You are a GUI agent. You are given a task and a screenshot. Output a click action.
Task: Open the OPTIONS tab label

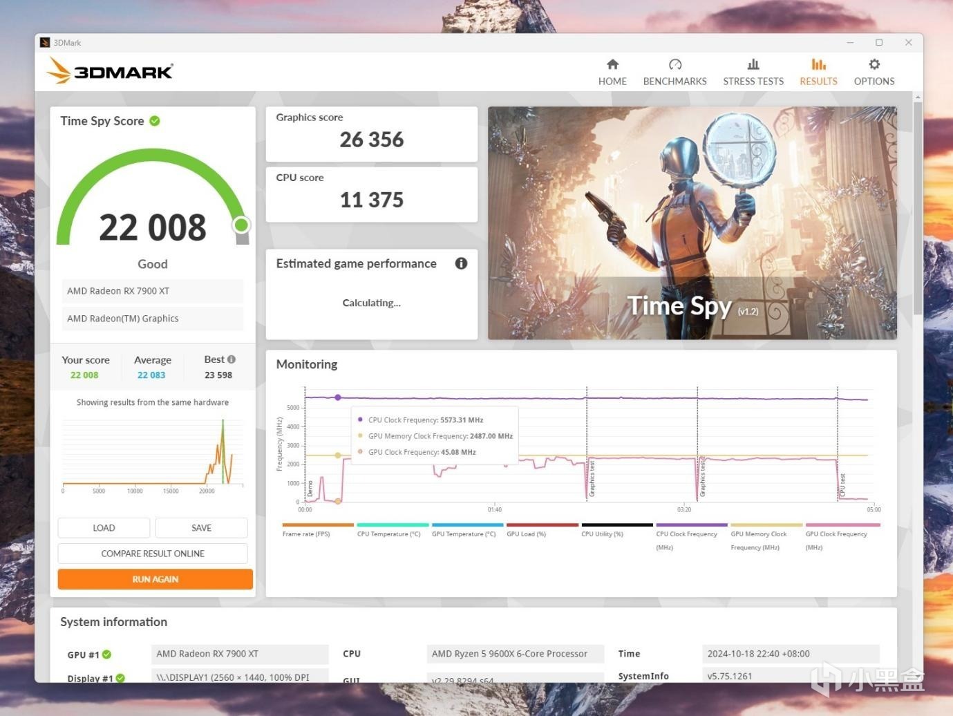point(874,82)
